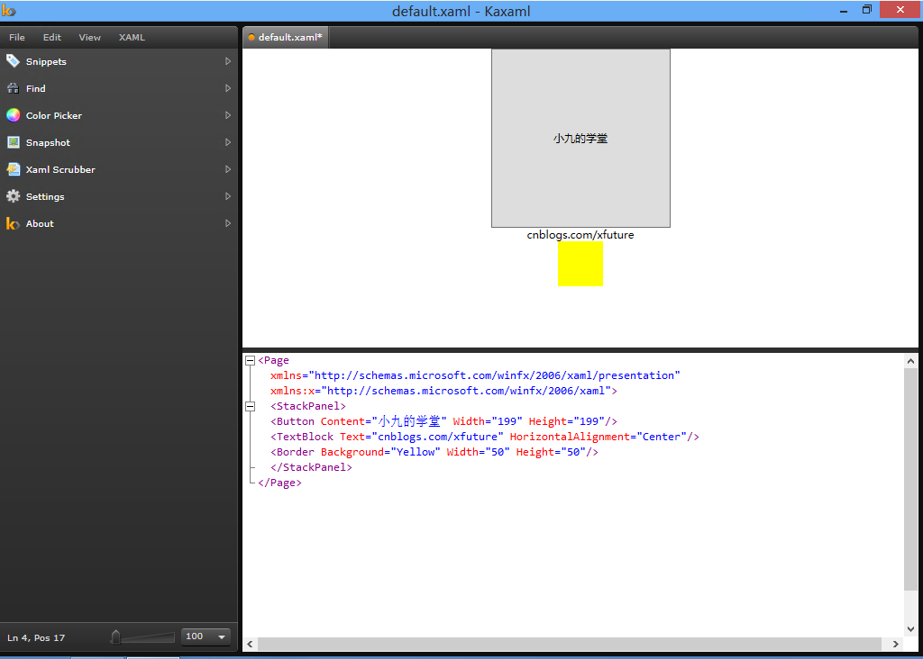Click the zoom slider thumb
Screen dimensions: 923x659
[115, 636]
